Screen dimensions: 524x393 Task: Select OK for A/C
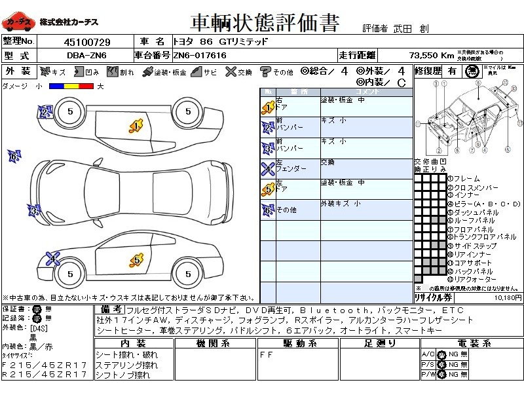[x=441, y=354]
